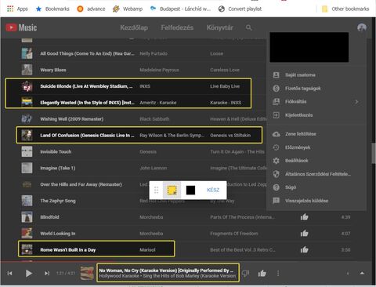376x287 pixels.
Task: Select the black redaction box tool
Action: (x=190, y=191)
